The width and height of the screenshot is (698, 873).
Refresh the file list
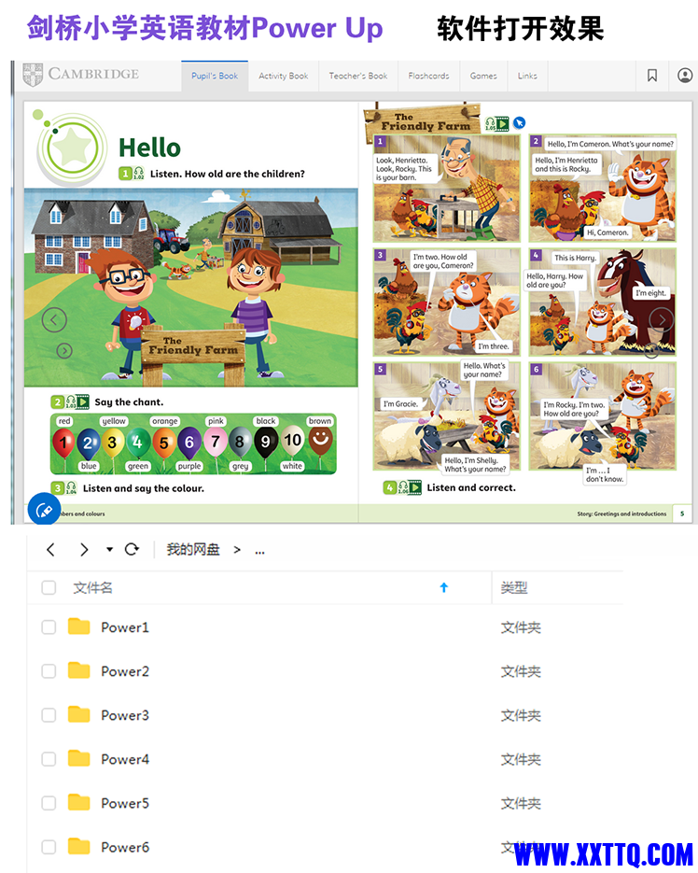(x=132, y=550)
